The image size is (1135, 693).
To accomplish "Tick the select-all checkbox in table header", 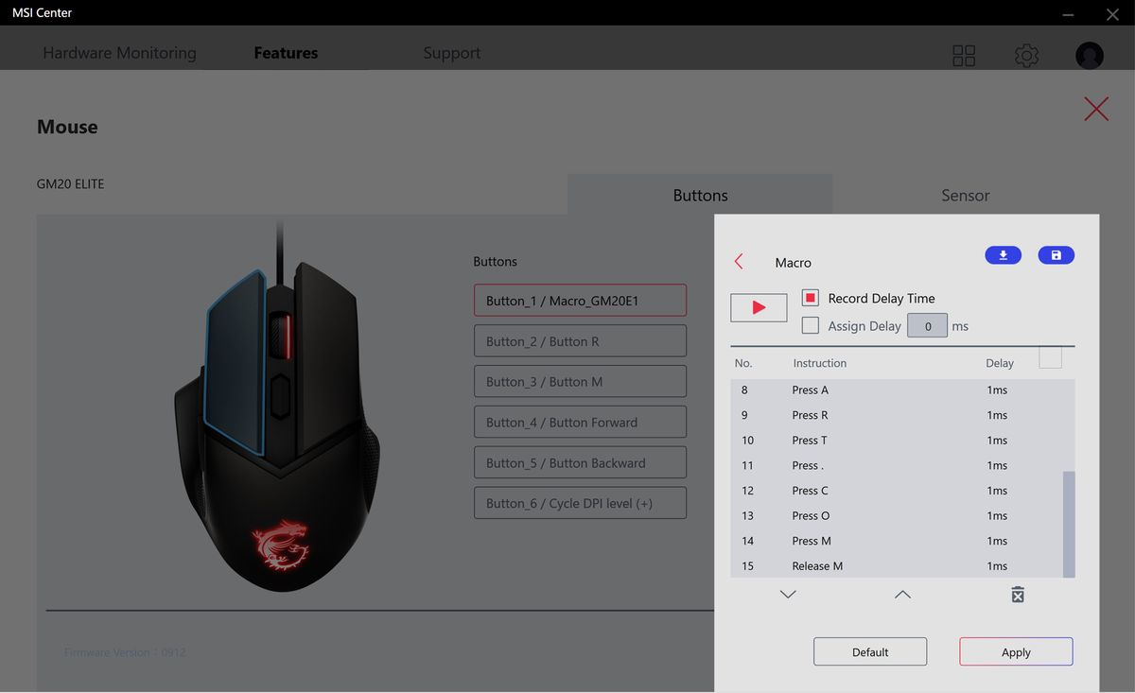I will click(1050, 357).
